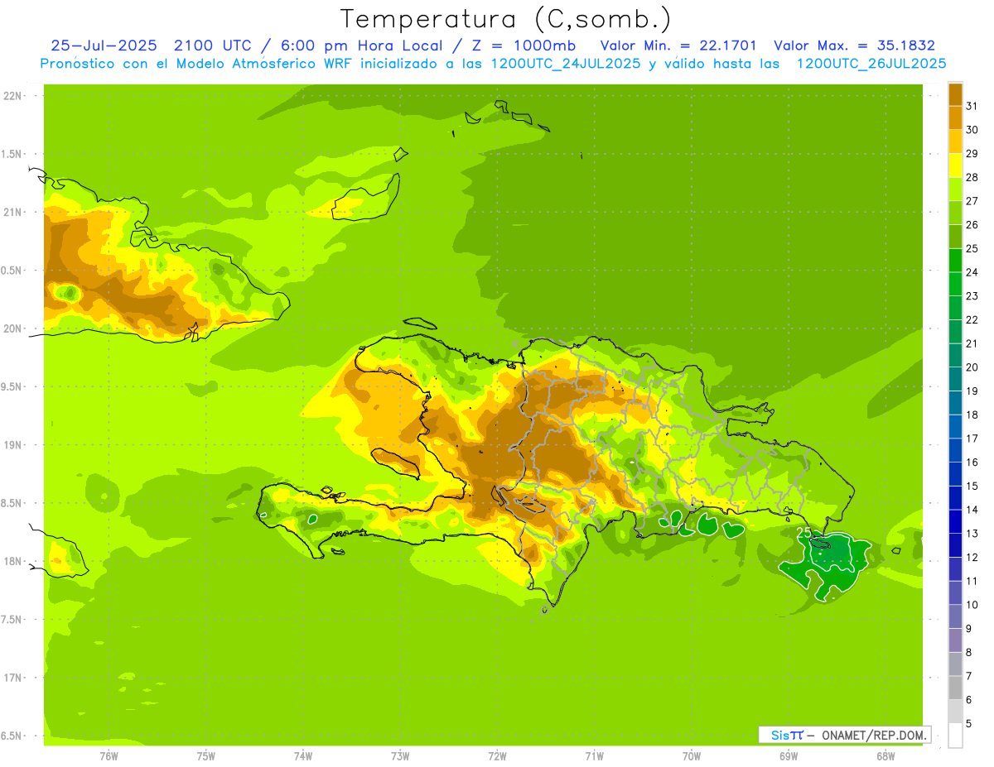
Task: Click the longitude label "75W"
Action: point(205,755)
